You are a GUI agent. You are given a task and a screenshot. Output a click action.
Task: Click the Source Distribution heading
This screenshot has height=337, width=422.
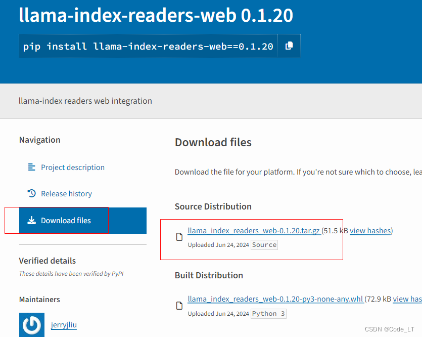tap(213, 206)
